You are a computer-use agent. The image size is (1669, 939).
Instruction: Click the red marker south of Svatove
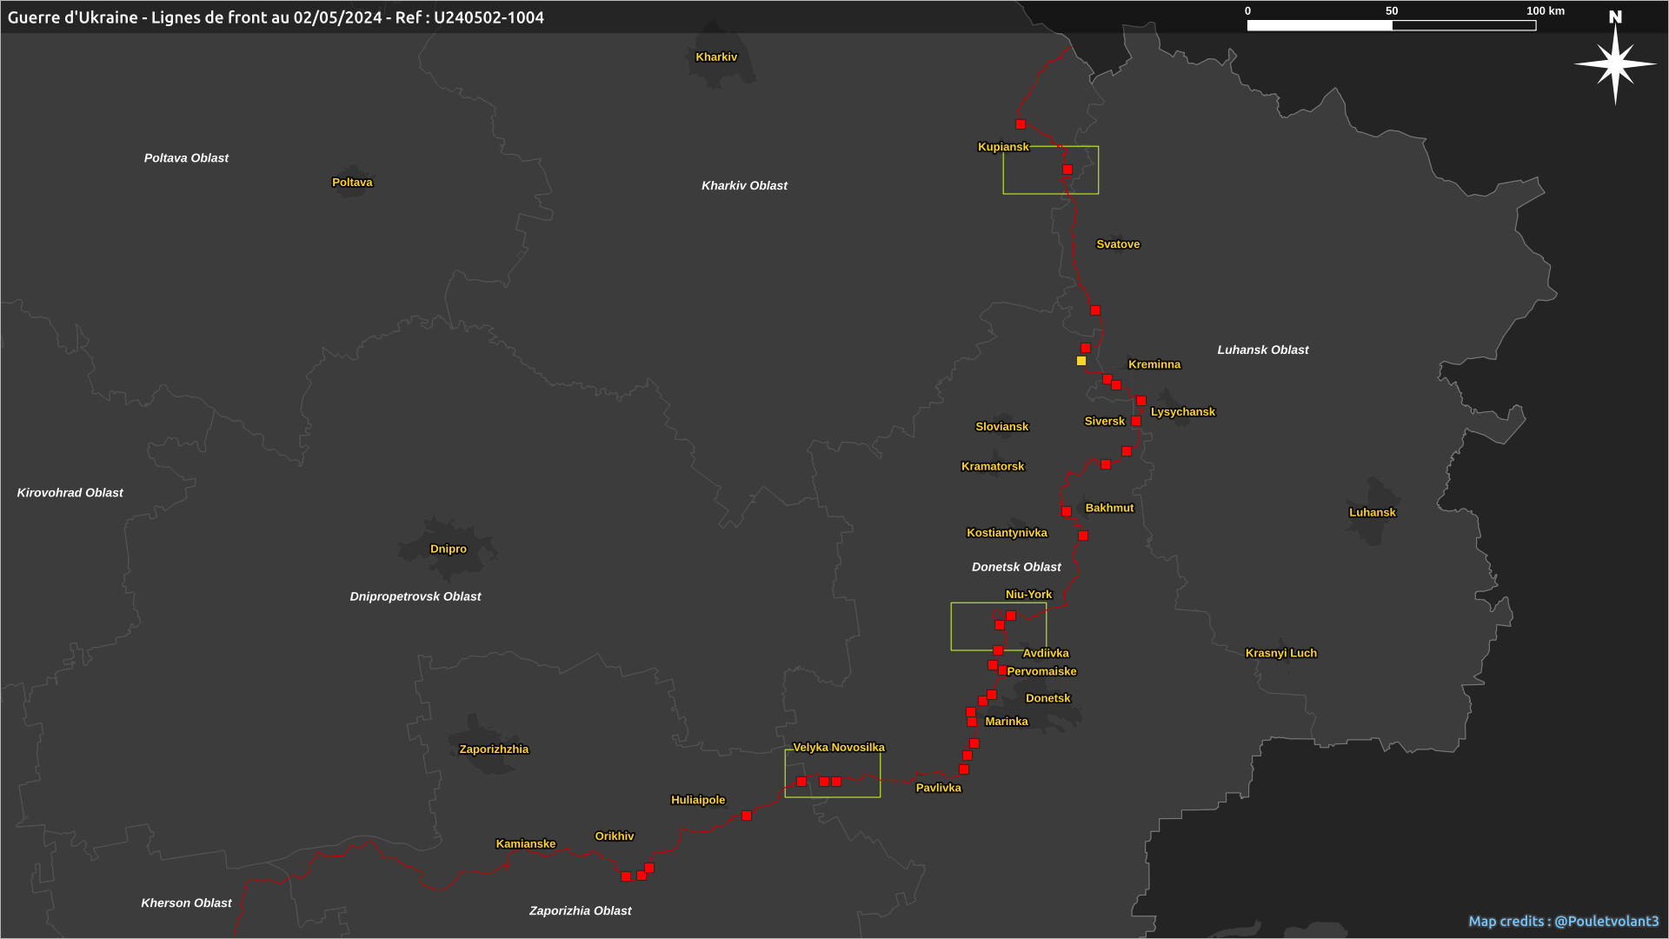[1095, 310]
